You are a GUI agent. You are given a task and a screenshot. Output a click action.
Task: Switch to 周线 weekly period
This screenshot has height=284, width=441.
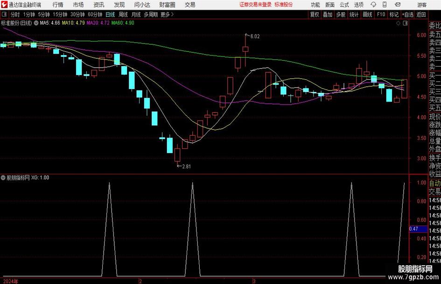point(123,14)
